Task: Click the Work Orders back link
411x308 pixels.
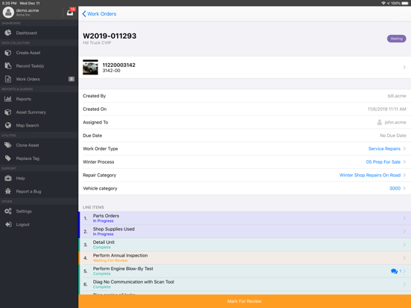Action: (x=102, y=14)
